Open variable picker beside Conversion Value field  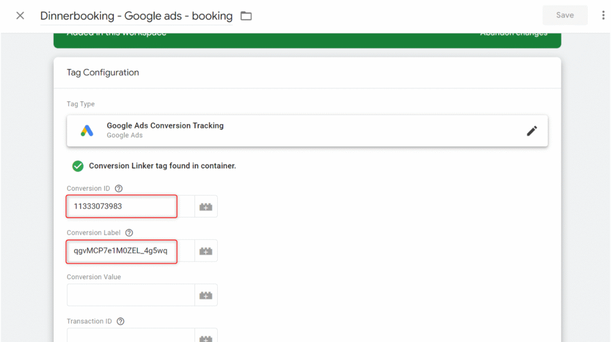coord(206,295)
